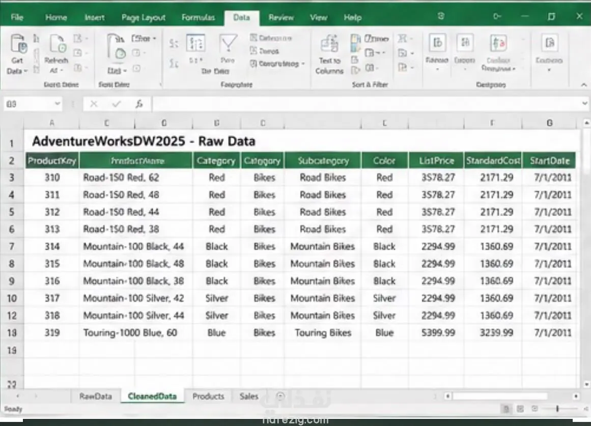591x426 pixels.
Task: Click the formula bar cancel X icon
Action: click(94, 104)
